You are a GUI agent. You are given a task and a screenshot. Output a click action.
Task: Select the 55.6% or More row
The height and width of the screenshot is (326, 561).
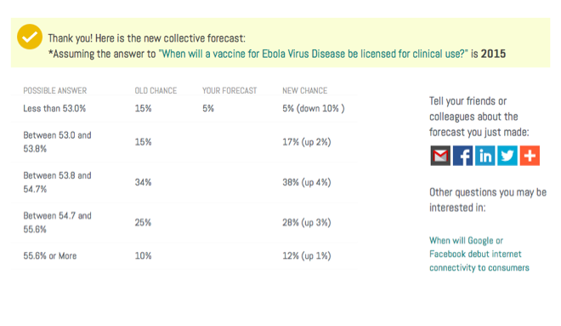184,256
